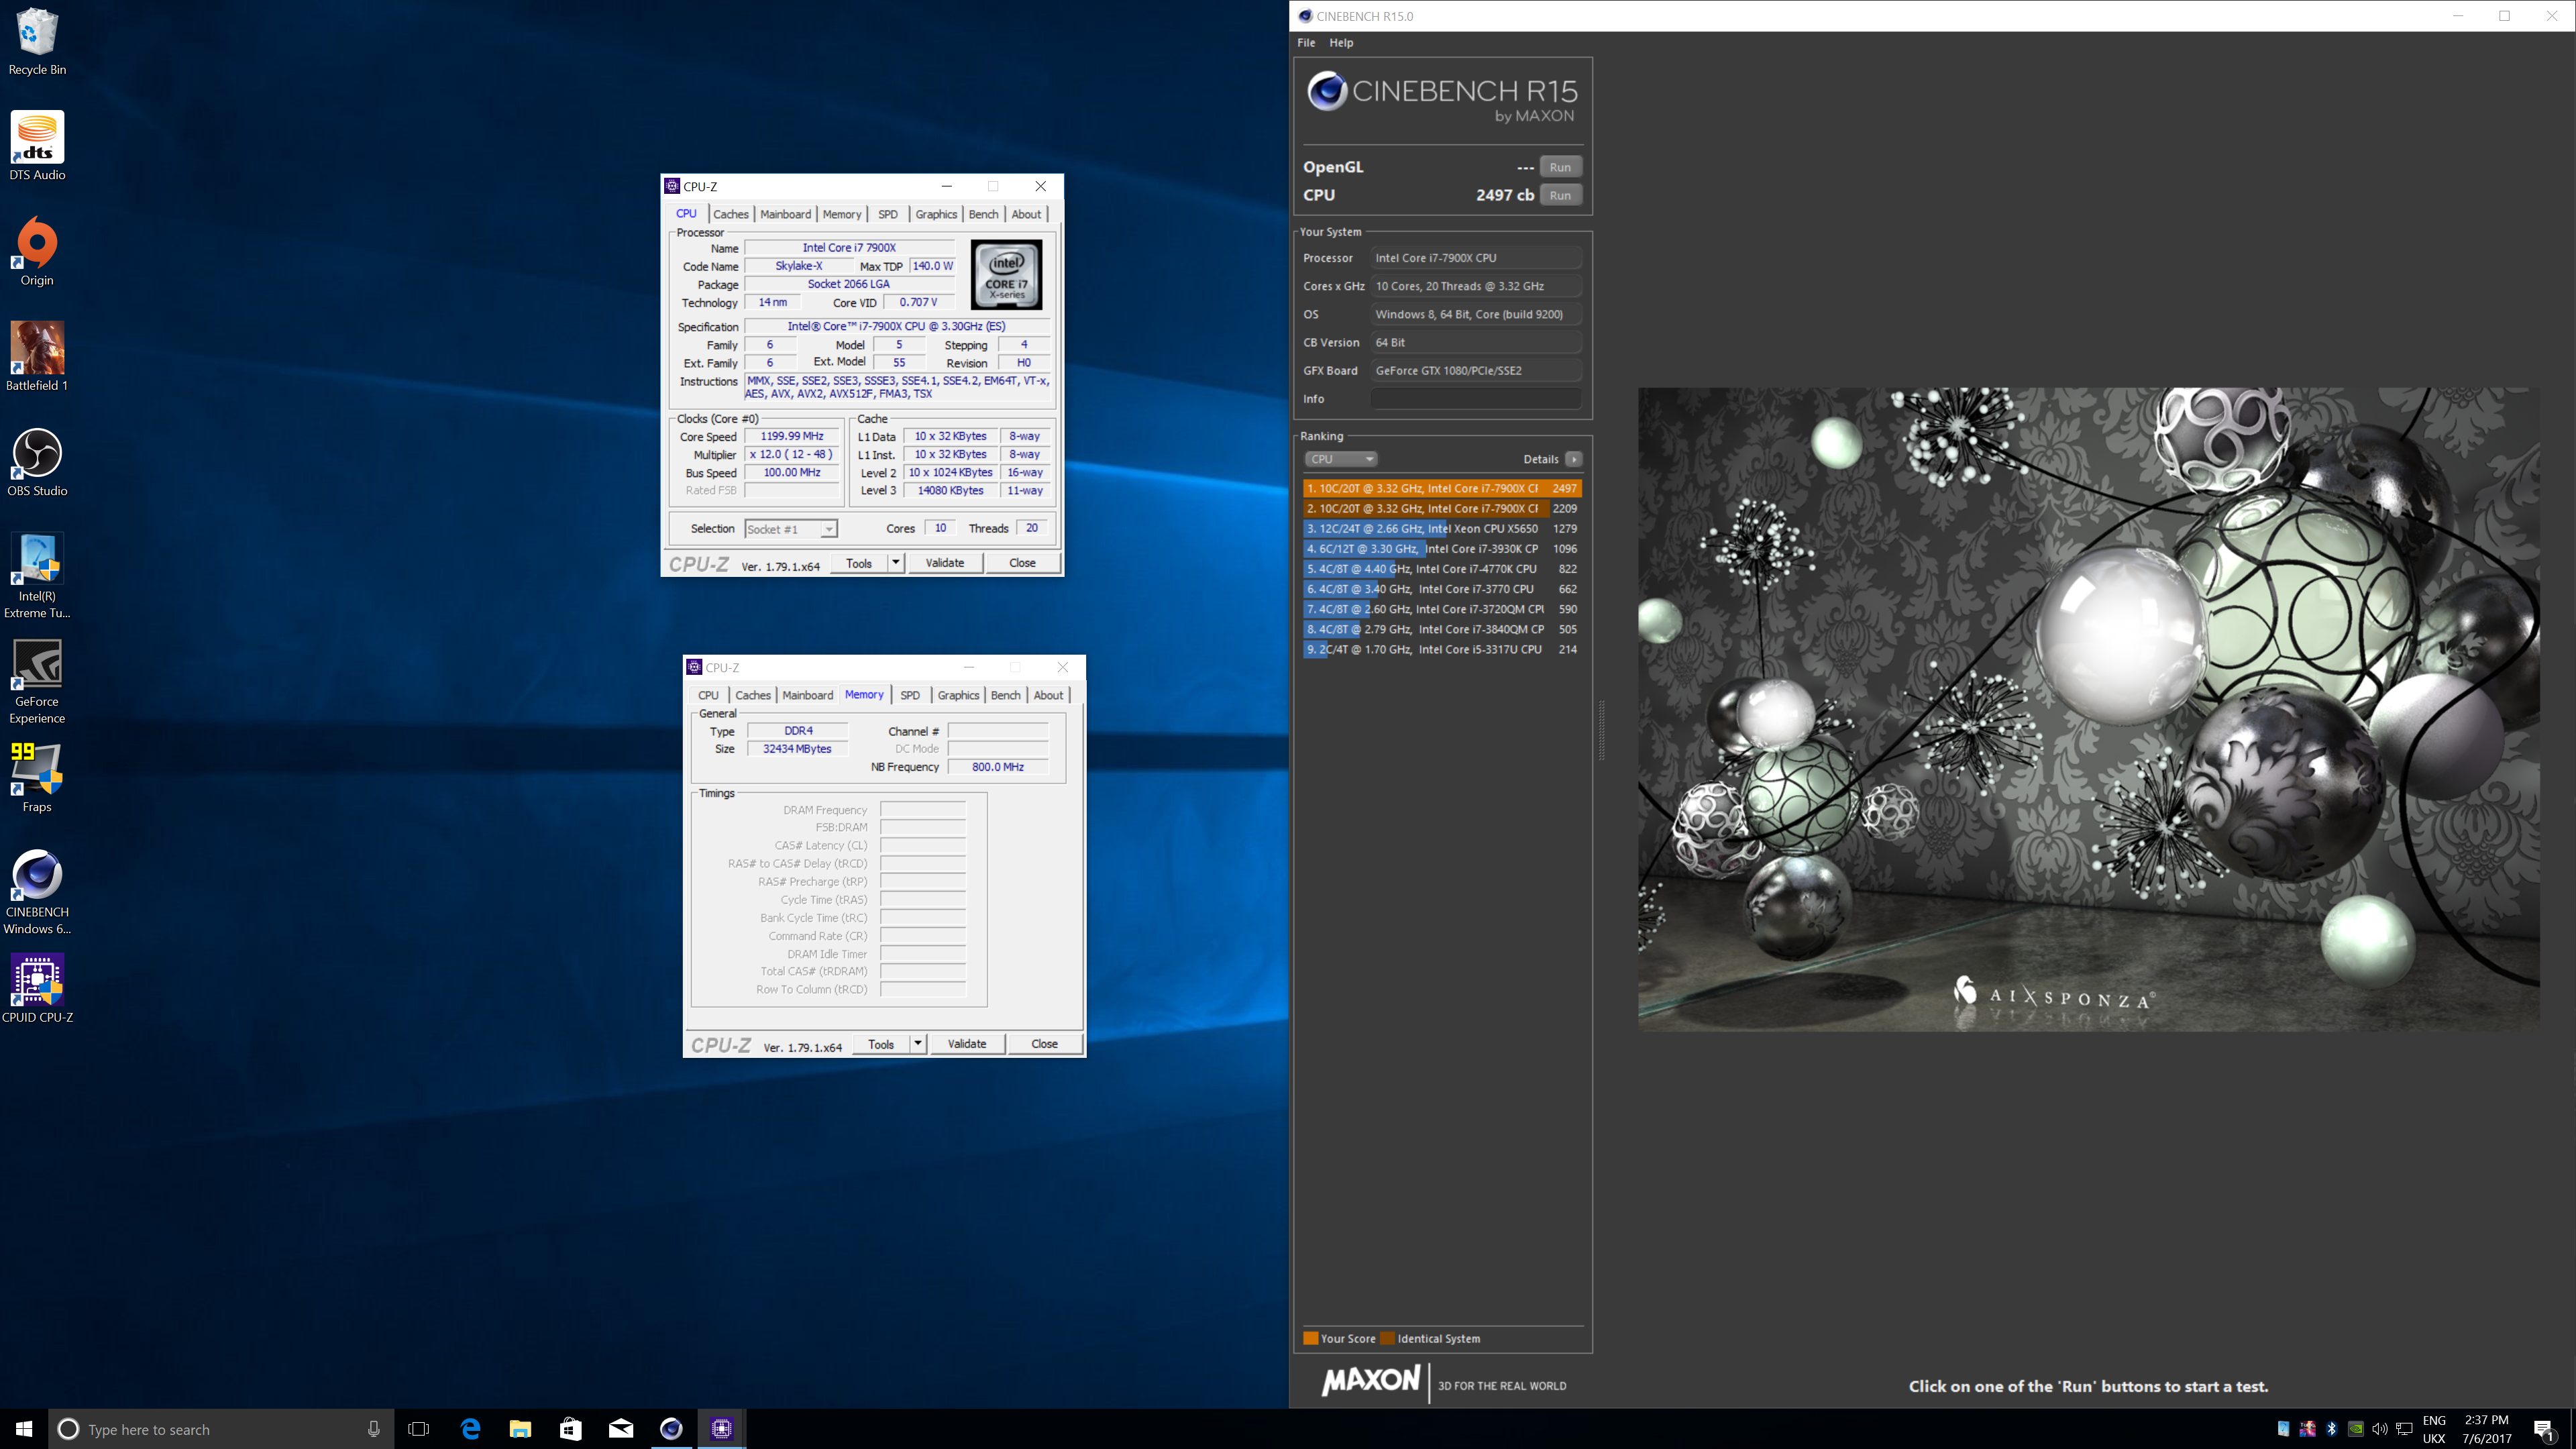Expand the CPU ranking dropdown
Viewport: 2576px width, 1449px height.
tap(1341, 459)
